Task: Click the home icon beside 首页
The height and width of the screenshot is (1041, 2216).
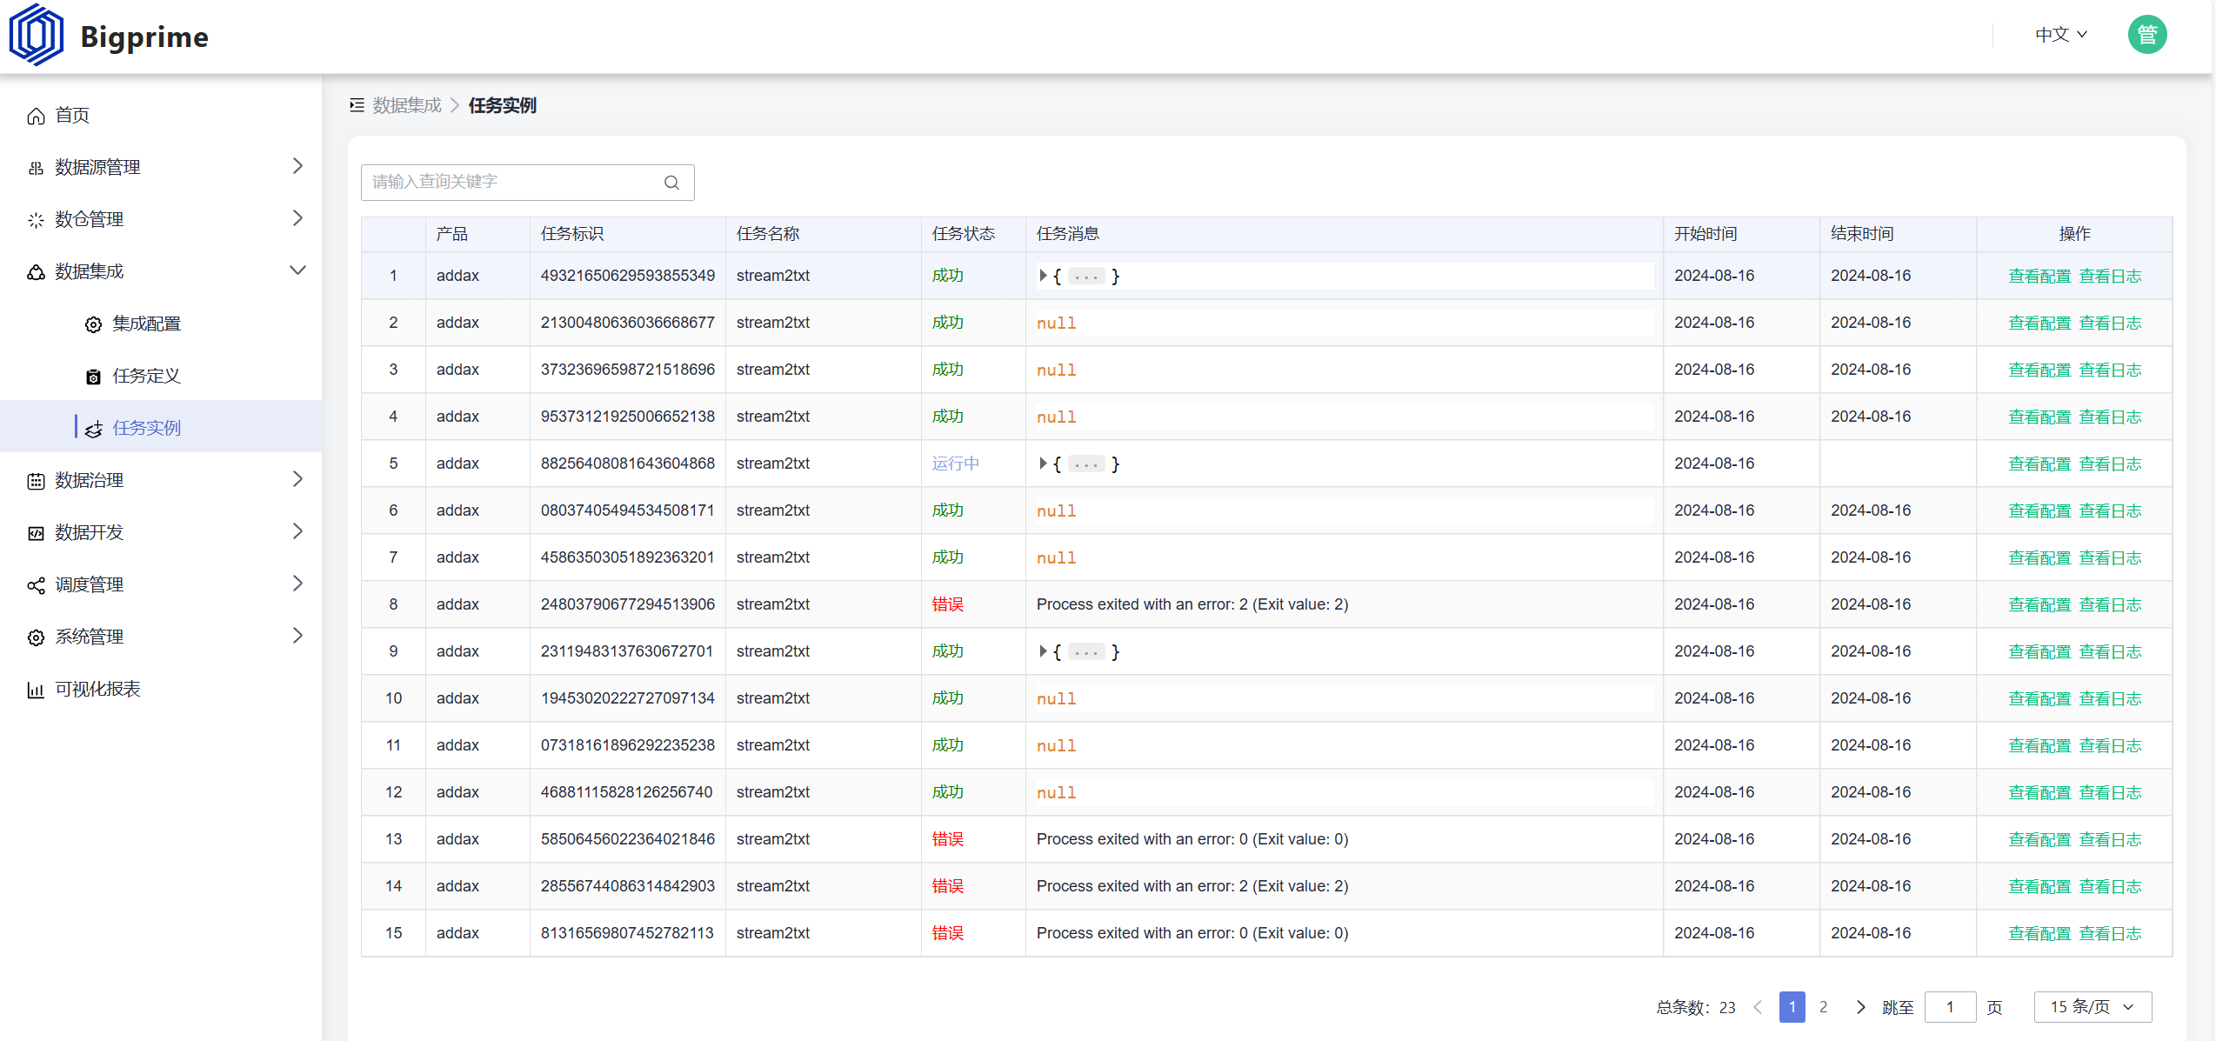Action: click(36, 116)
